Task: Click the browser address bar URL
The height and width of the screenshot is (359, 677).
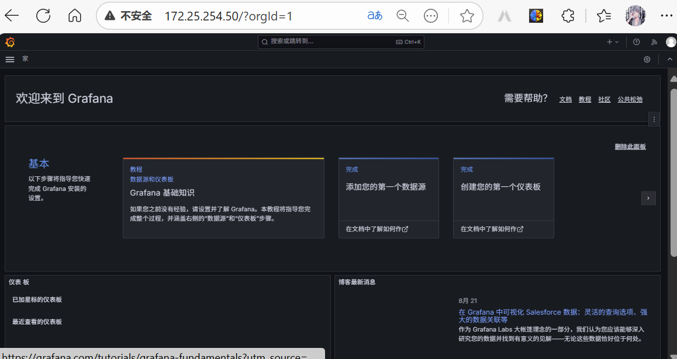Action: (229, 16)
